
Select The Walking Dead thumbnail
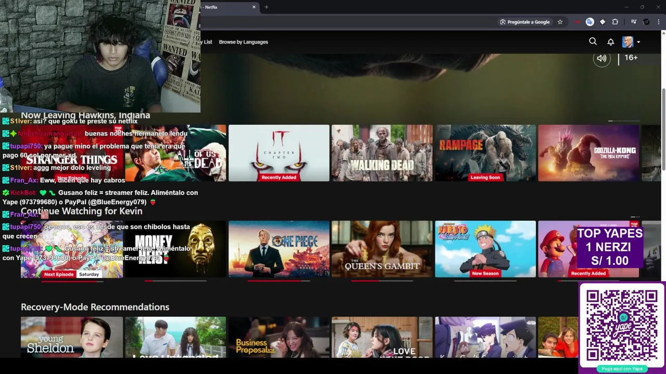pyautogui.click(x=382, y=153)
